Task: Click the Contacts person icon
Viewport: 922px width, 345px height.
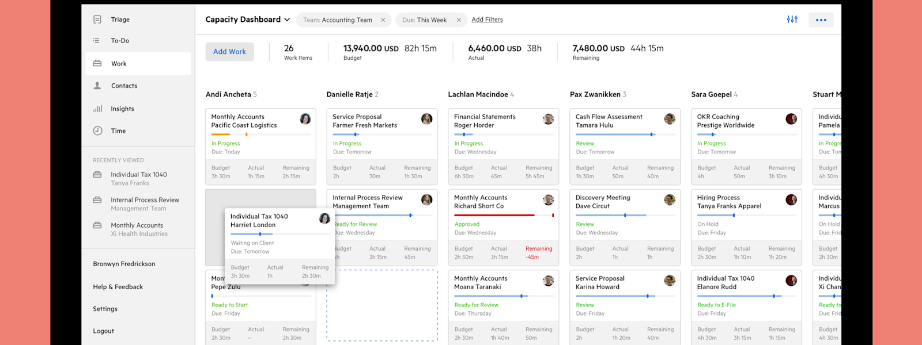Action: (x=97, y=86)
